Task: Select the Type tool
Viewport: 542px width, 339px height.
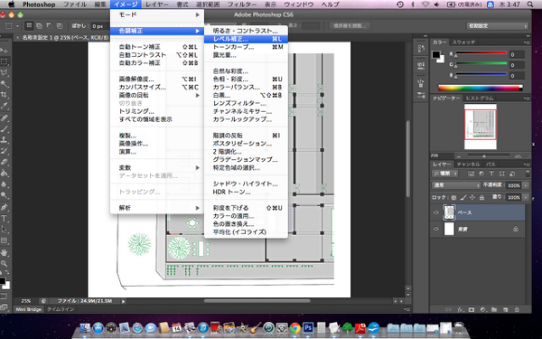Action: point(5,218)
